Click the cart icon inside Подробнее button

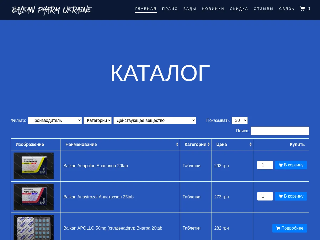(278, 228)
